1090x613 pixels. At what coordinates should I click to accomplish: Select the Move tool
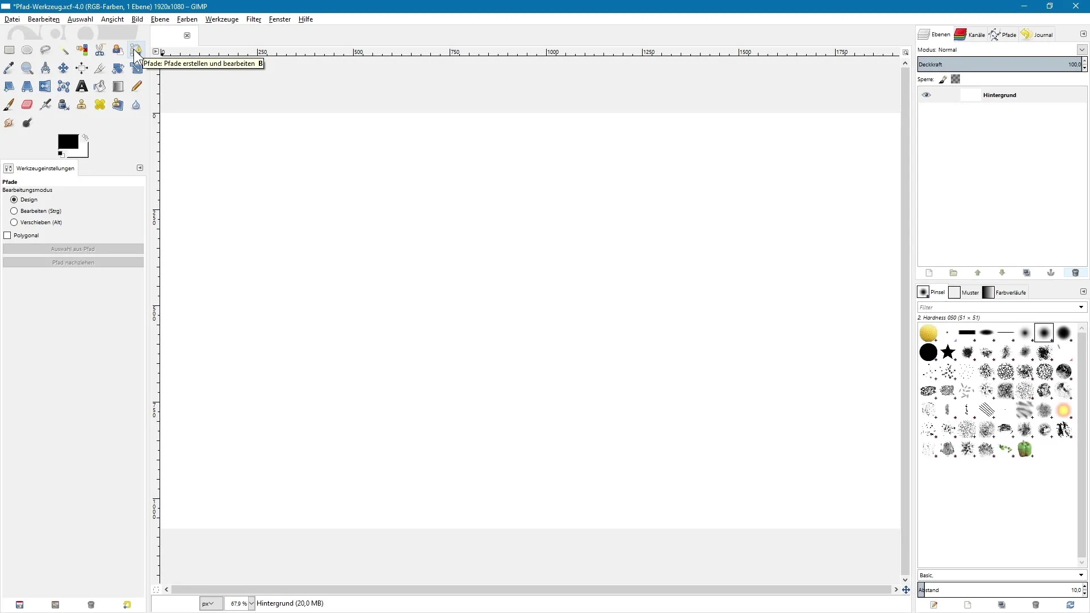tap(64, 68)
